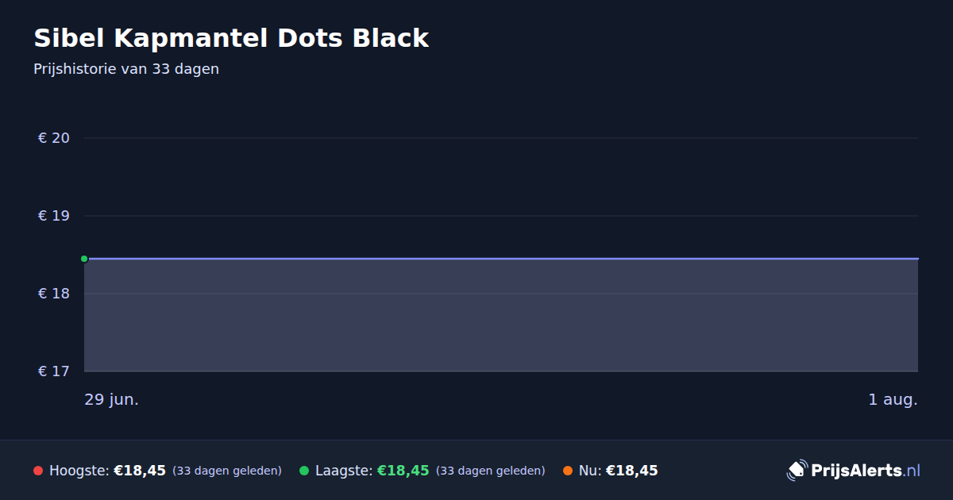953x500 pixels.
Task: Click the PrijsAlerts price tag logo icon
Action: [797, 471]
